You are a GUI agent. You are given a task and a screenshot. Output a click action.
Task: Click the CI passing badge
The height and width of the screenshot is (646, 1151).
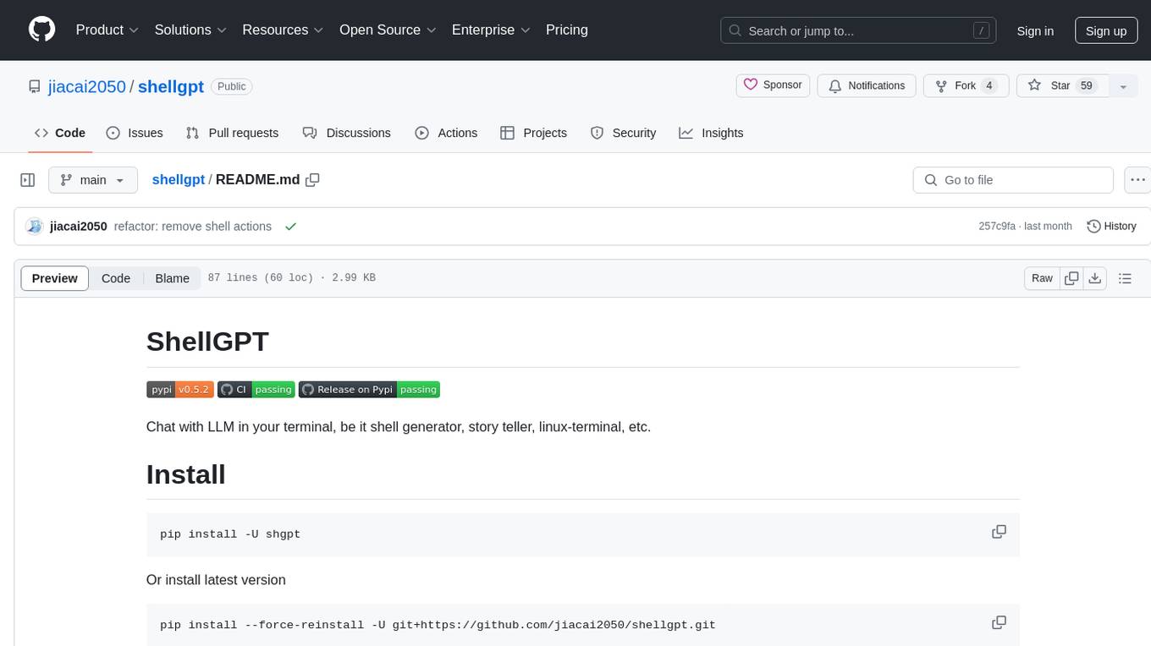256,389
